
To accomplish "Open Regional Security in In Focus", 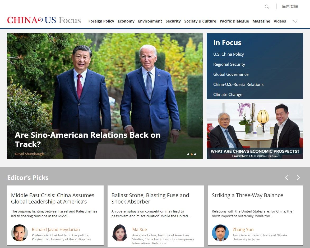I will point(229,64).
